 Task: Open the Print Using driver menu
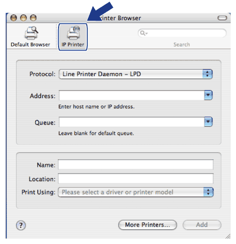click(x=136, y=192)
